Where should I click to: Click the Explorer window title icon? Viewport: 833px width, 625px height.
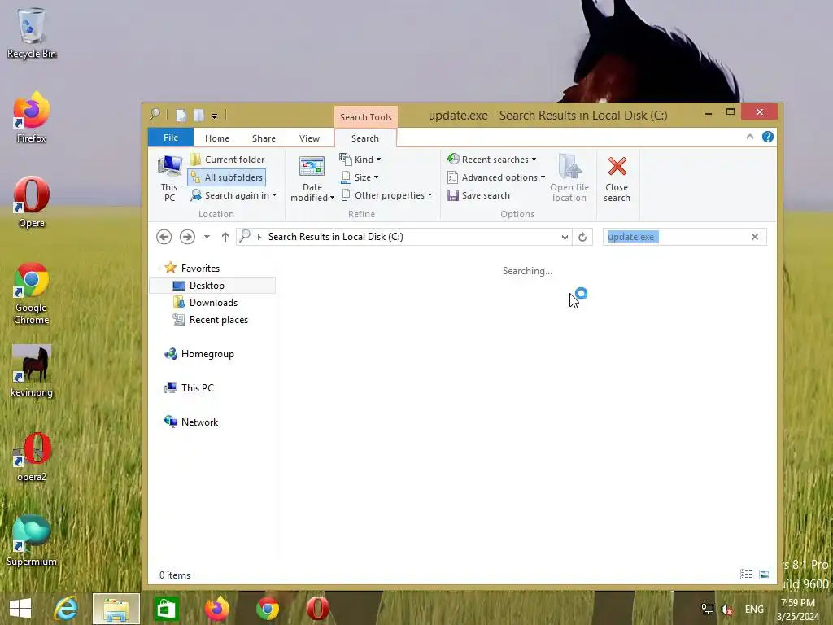point(155,115)
